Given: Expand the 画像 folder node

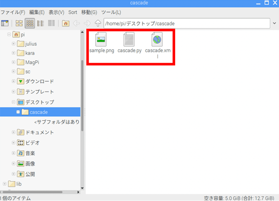Looking at the screenshot, I should [x=14, y=163].
